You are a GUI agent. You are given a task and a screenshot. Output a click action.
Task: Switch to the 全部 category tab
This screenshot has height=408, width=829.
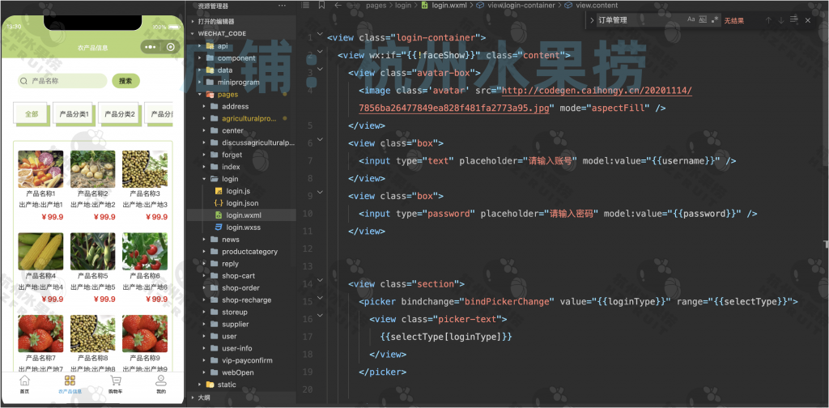pos(32,114)
